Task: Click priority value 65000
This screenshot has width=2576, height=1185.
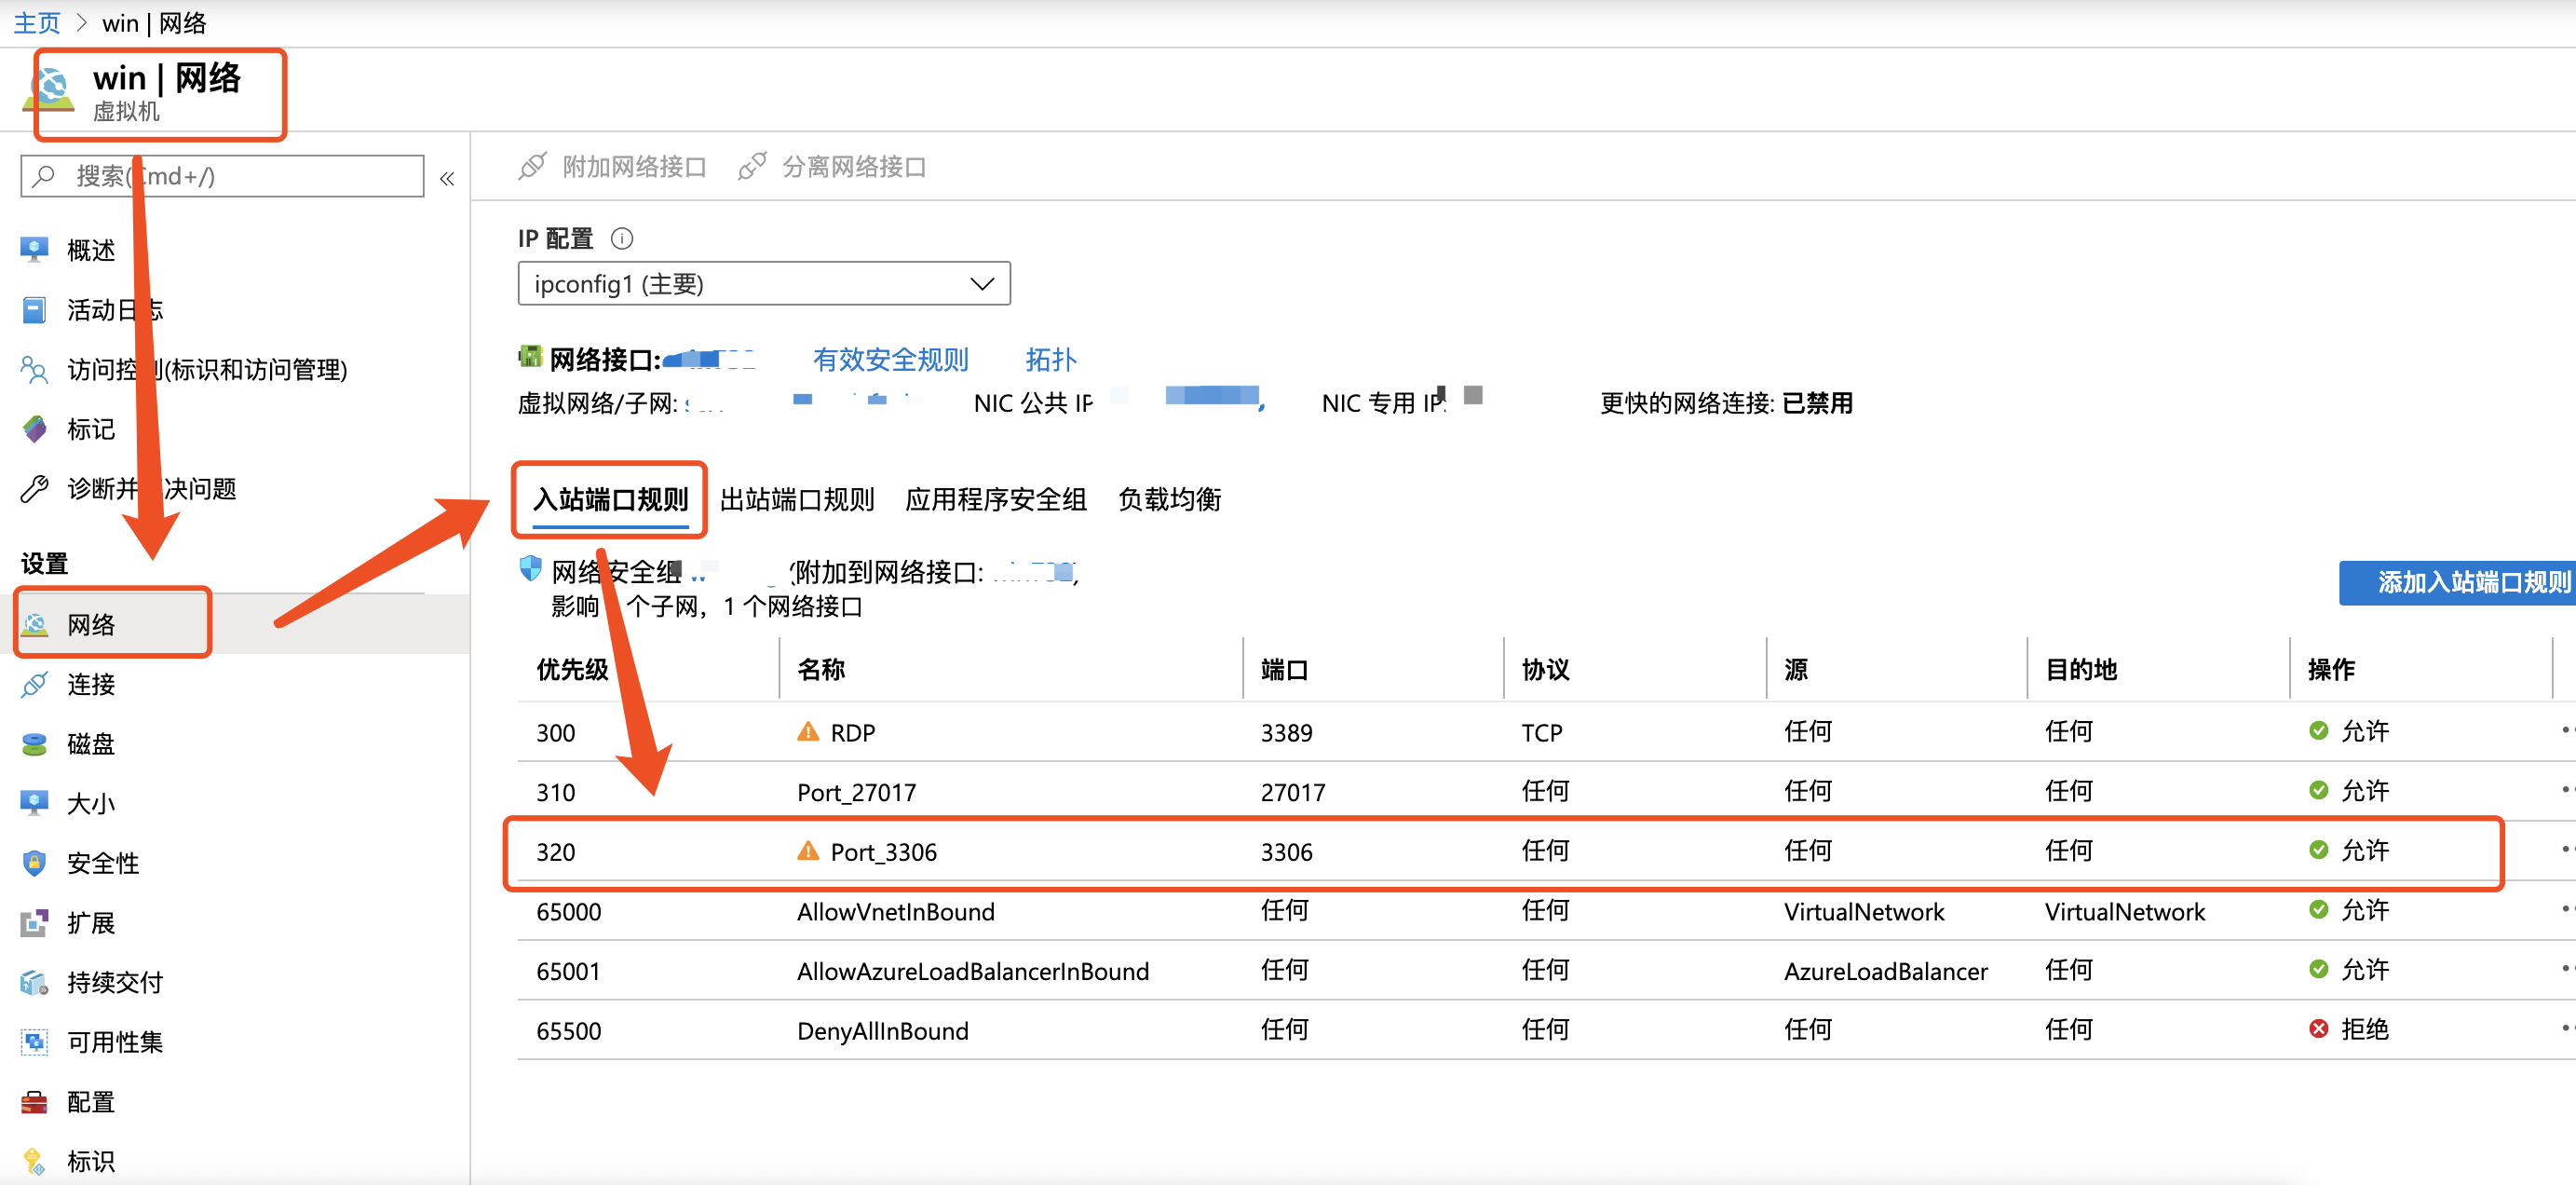Action: pyautogui.click(x=568, y=911)
